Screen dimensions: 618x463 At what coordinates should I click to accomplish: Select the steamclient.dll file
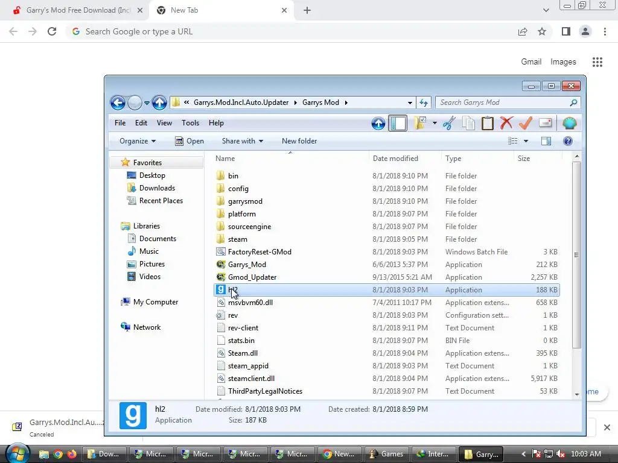point(251,379)
